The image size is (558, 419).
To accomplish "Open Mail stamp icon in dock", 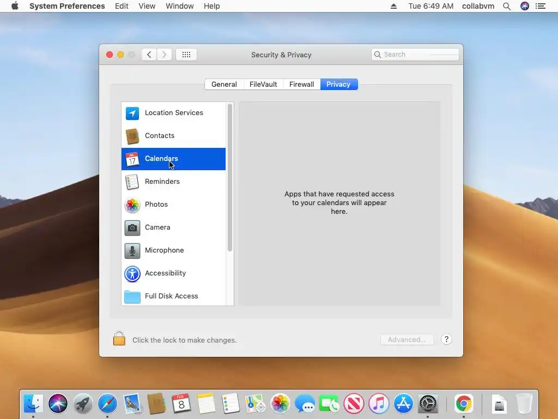I will [132, 404].
